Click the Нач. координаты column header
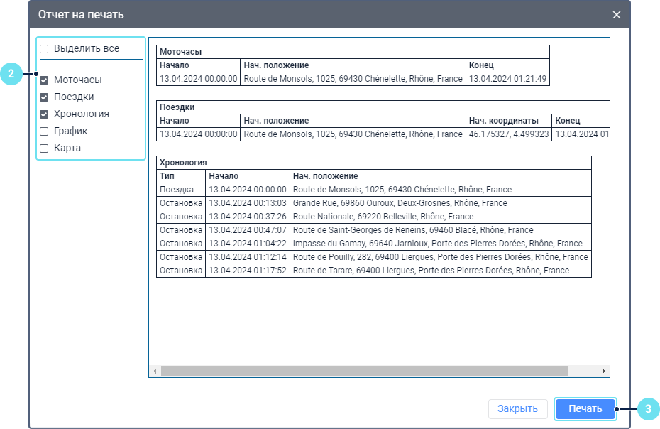Viewport: 660px width, 429px height. 503,121
